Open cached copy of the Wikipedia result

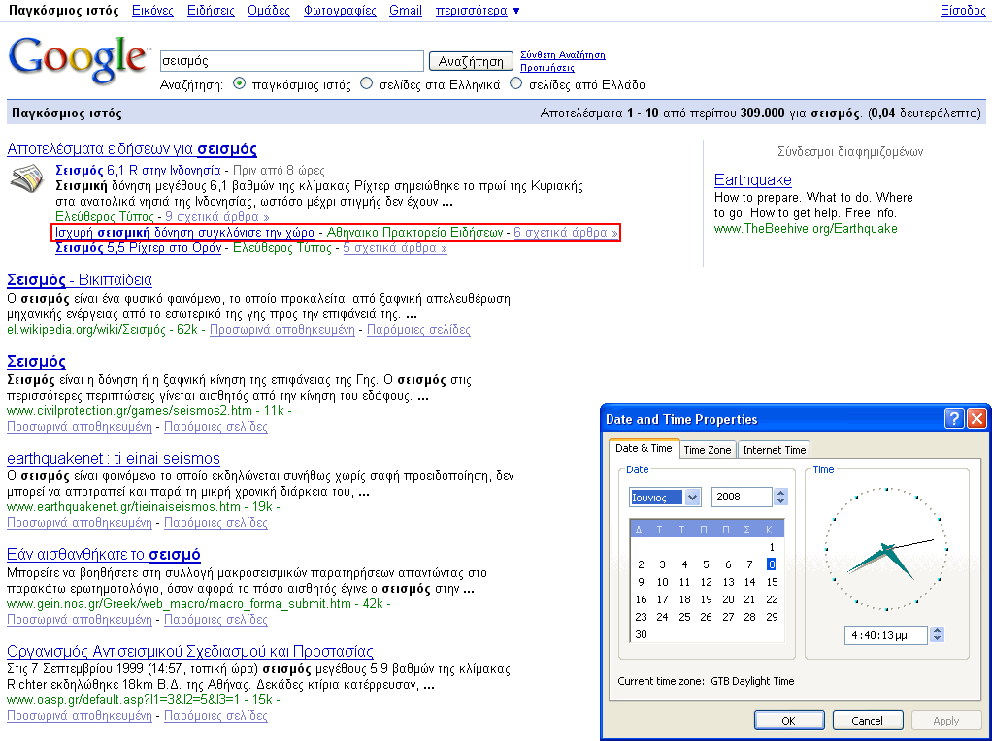click(282, 330)
